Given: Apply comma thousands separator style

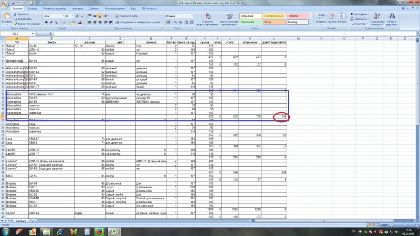Looking at the screenshot, I should (181, 23).
